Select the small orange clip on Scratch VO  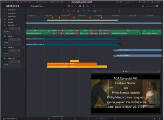75,61
